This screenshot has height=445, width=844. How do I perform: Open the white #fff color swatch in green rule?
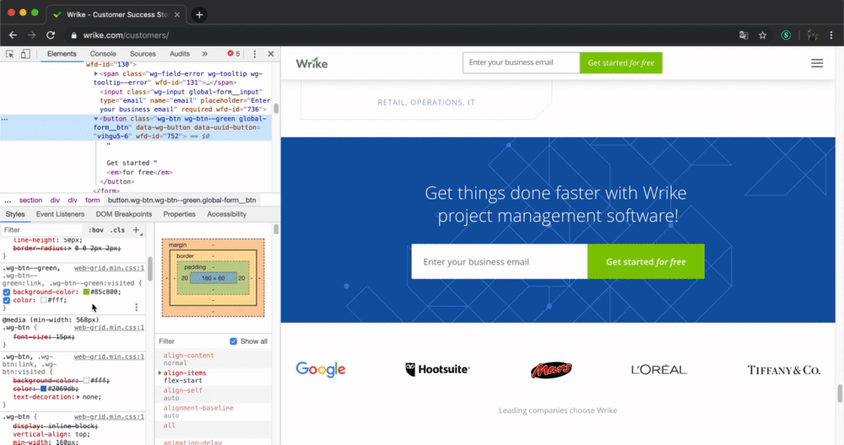click(44, 300)
